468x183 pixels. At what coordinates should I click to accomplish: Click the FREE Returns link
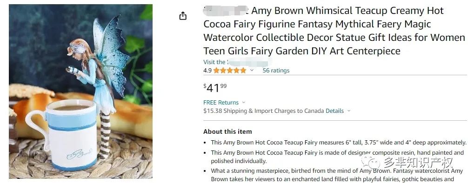[221, 103]
